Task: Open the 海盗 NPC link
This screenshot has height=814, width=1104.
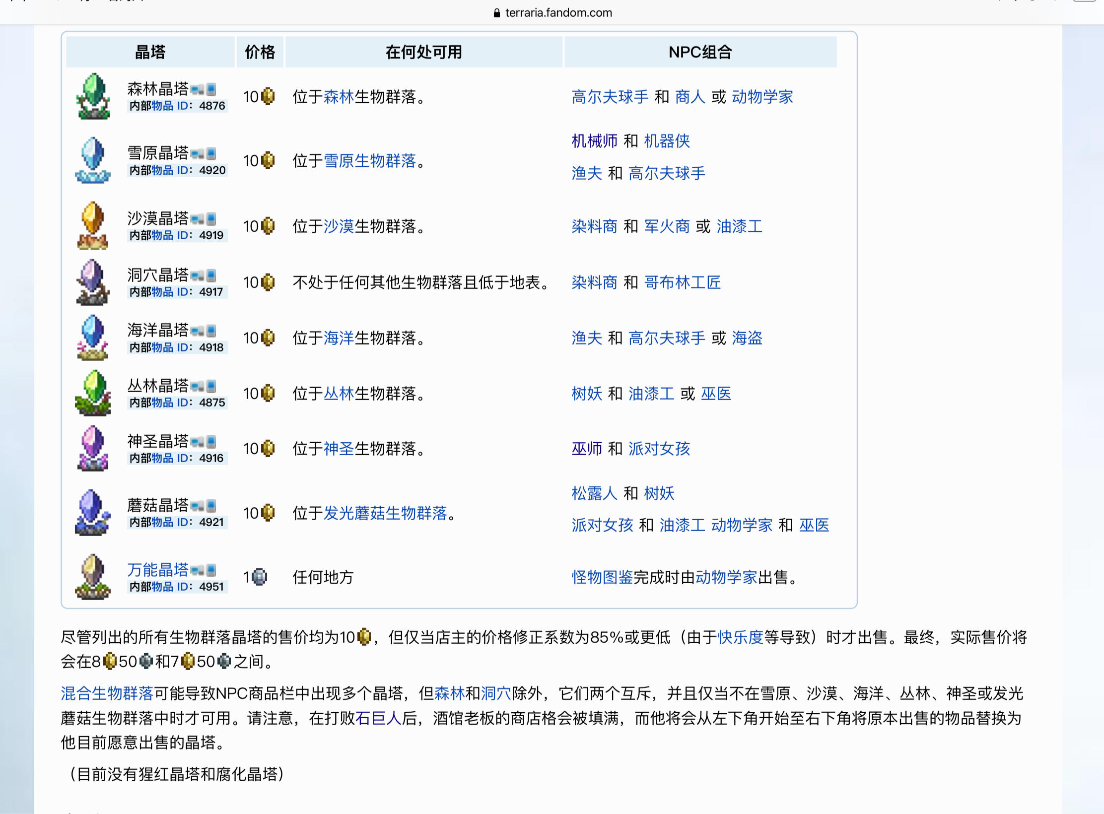Action: pos(747,338)
